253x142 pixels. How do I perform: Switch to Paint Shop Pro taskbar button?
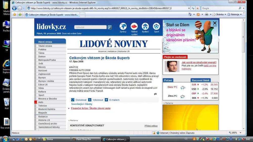pos(86,139)
